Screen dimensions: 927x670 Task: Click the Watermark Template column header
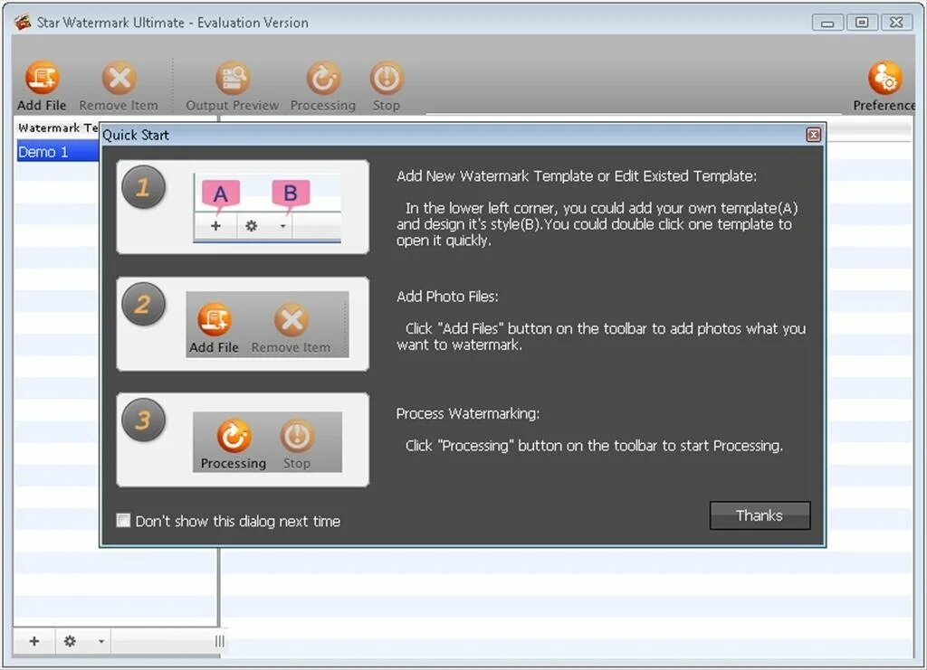[57, 127]
